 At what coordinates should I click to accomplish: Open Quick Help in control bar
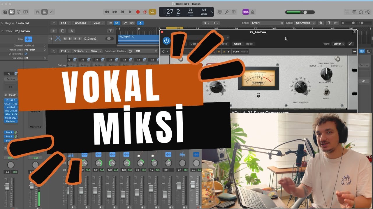pos(19,12)
